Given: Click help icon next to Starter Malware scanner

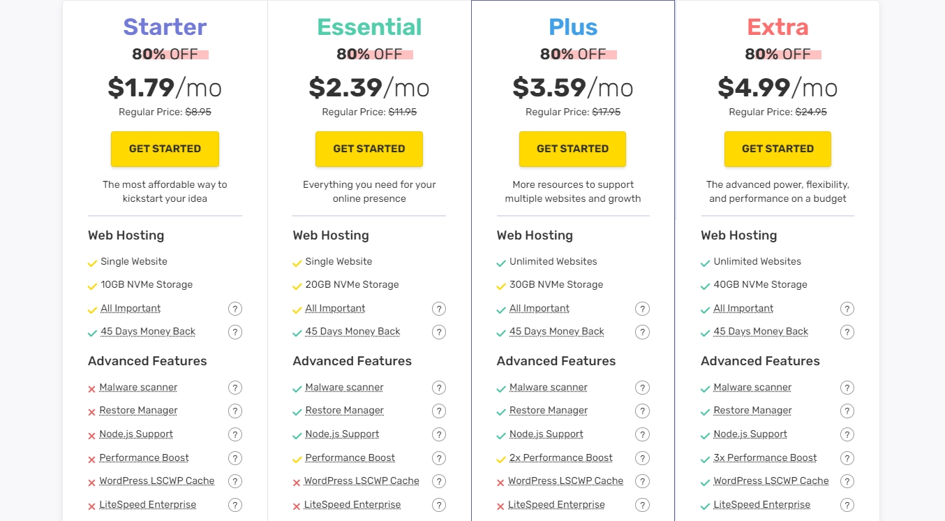Looking at the screenshot, I should pyautogui.click(x=235, y=388).
